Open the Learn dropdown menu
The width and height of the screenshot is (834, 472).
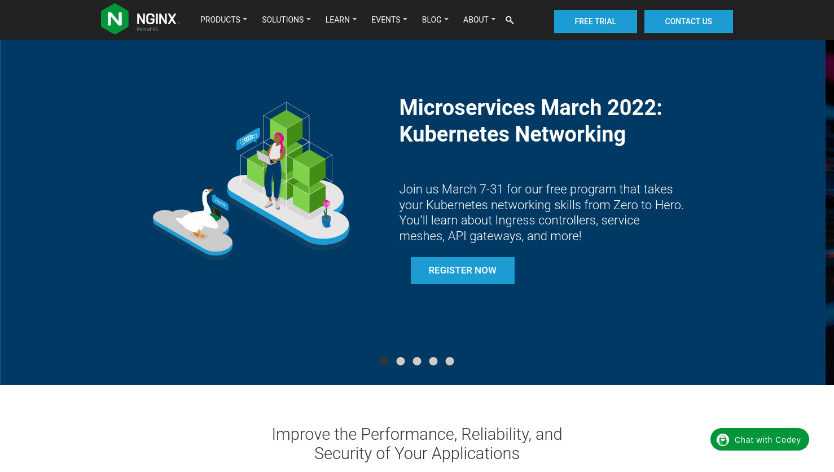coord(341,20)
